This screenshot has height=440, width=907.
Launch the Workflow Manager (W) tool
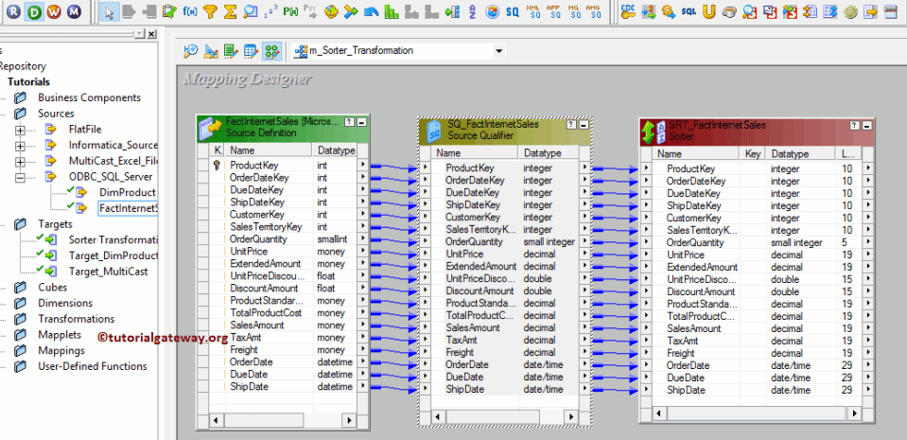tap(54, 11)
